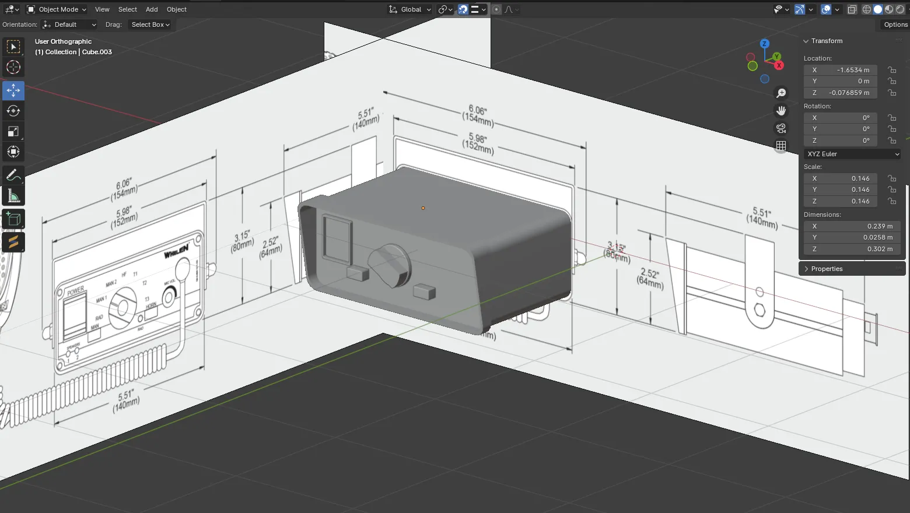
Task: Toggle X-ray view mode
Action: click(x=852, y=9)
